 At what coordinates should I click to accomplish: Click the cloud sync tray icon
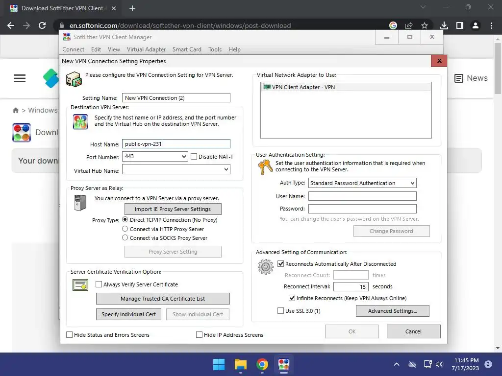(x=412, y=364)
